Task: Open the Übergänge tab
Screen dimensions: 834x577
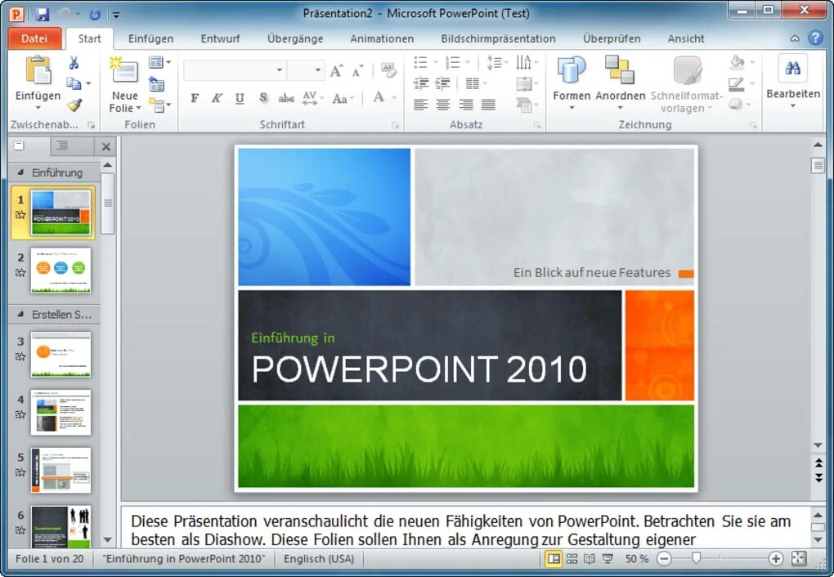Action: tap(295, 39)
